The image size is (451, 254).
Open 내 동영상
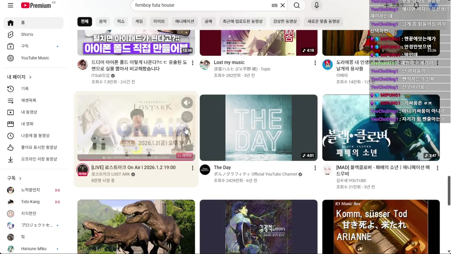(x=33, y=112)
